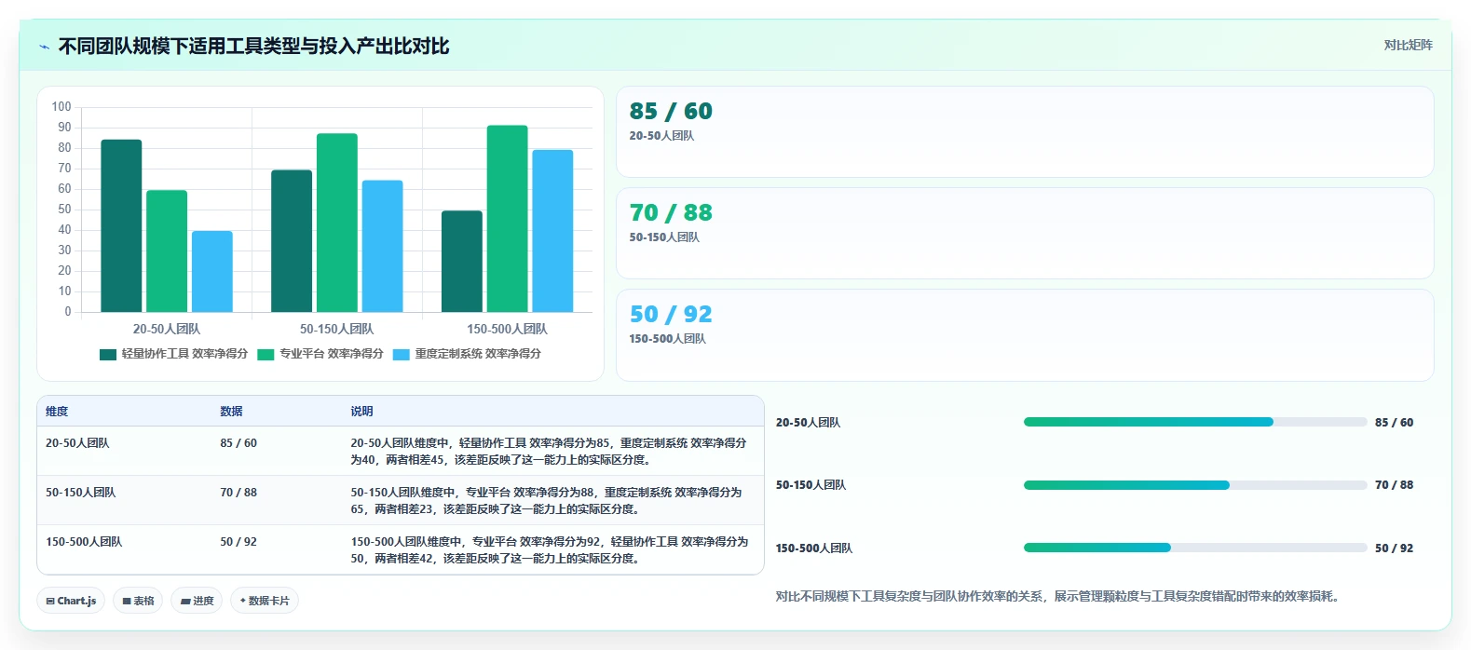Open the 85 / 60 stat card
The height and width of the screenshot is (650, 1471).
pyautogui.click(x=1025, y=132)
